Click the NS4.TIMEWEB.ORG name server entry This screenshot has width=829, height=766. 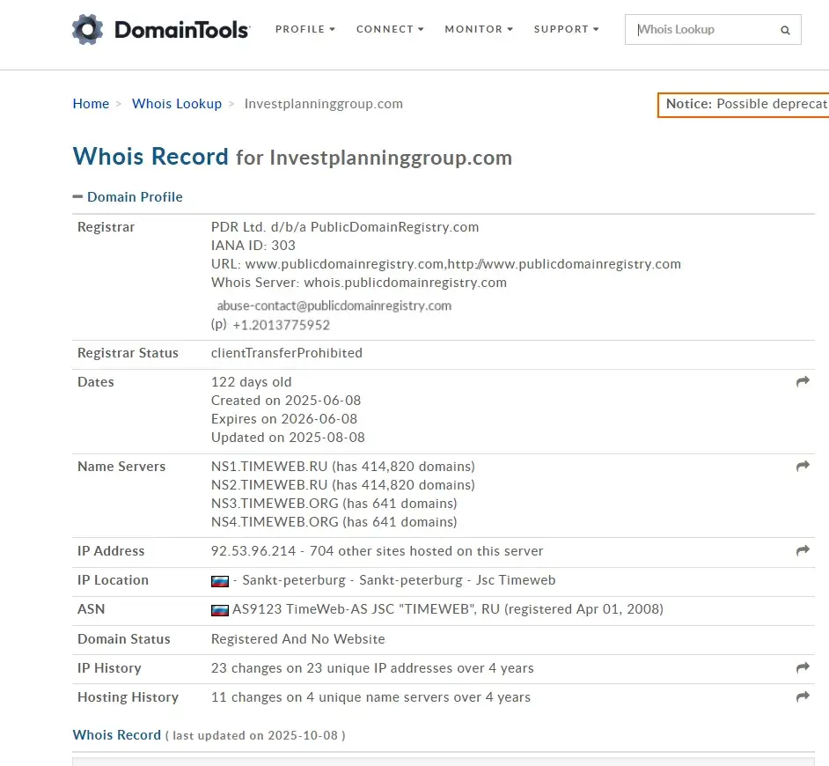coord(334,522)
